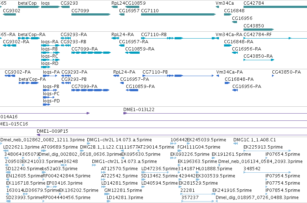The width and height of the screenshot is (307, 203).
Task: Click the loqs-PD protein label
Action: pyautogui.click(x=51, y=101)
